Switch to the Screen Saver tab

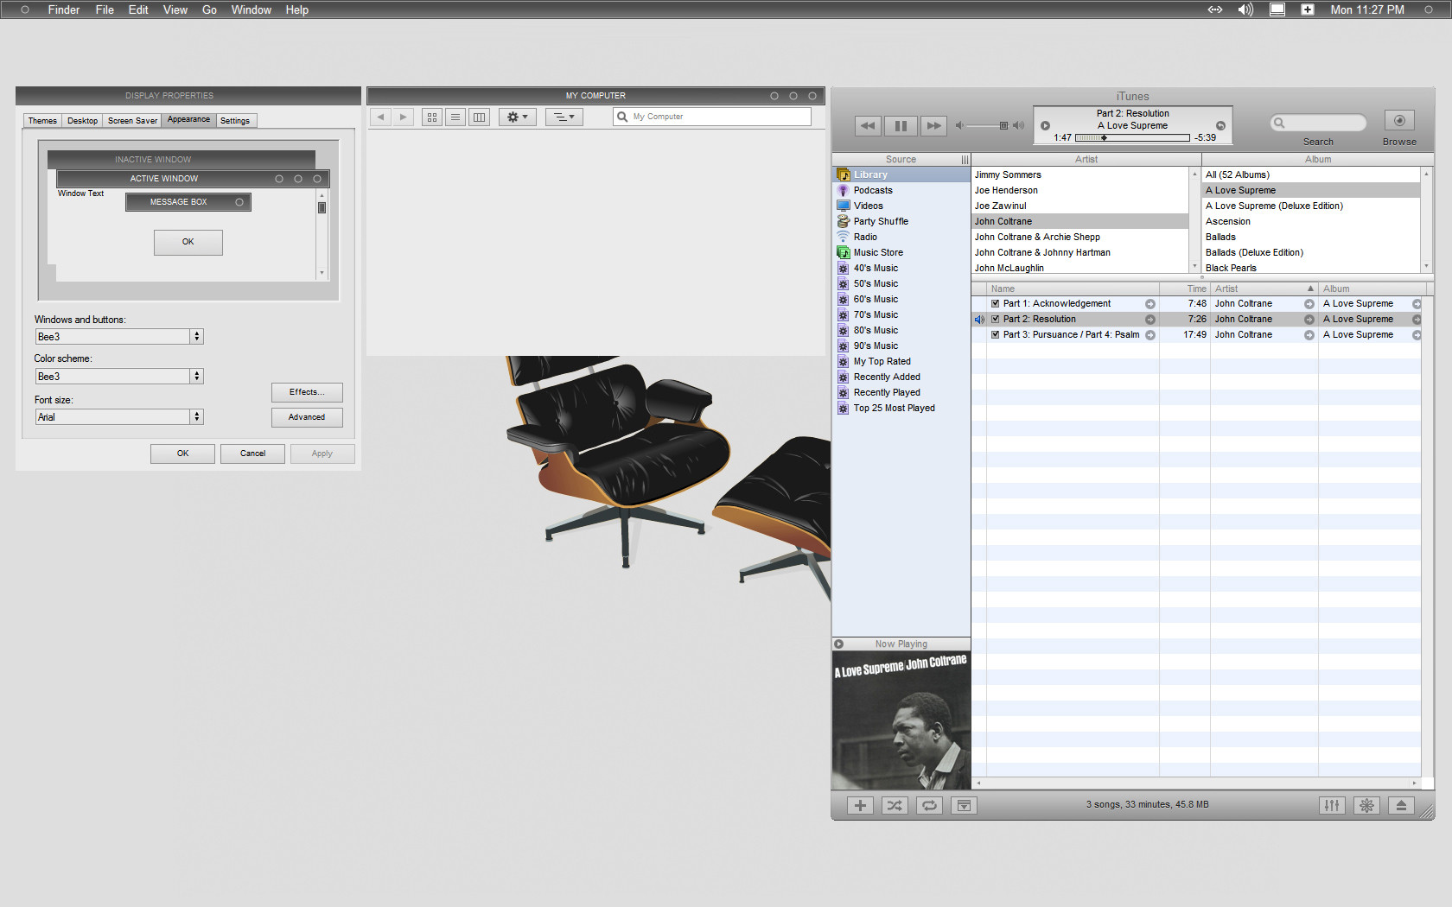click(132, 121)
